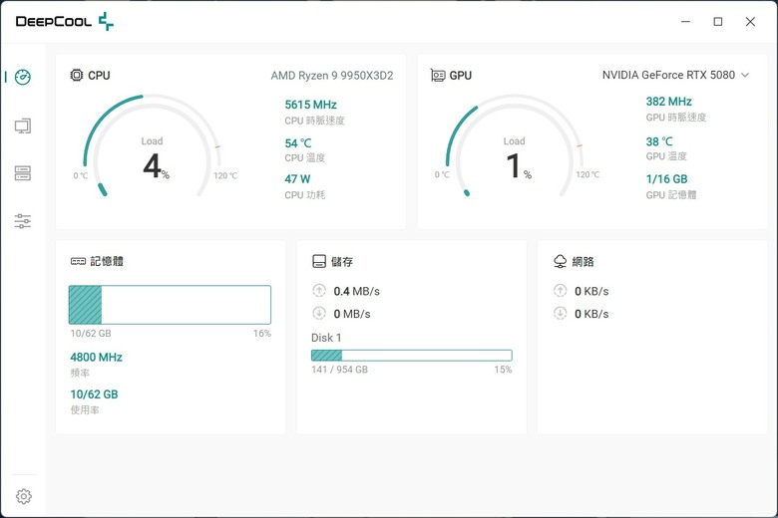This screenshot has width=778, height=518.
Task: Minimize the DeepCool window
Action: coord(685,22)
